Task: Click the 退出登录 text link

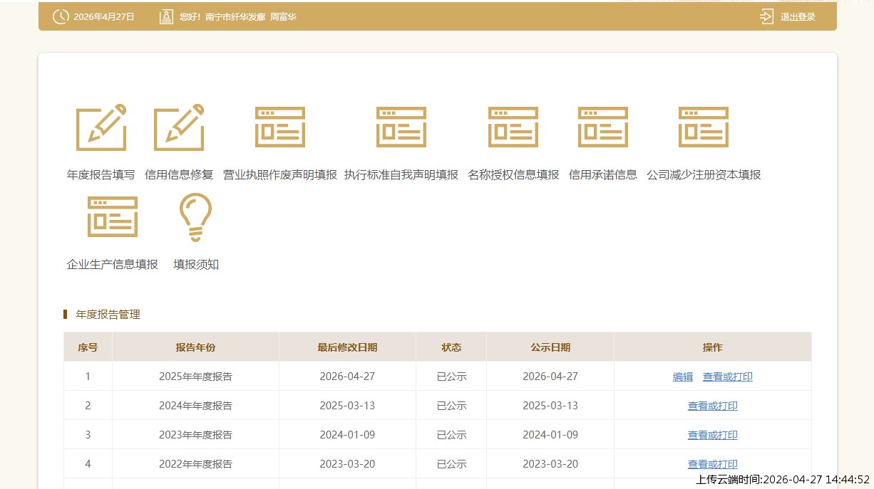Action: tap(798, 17)
